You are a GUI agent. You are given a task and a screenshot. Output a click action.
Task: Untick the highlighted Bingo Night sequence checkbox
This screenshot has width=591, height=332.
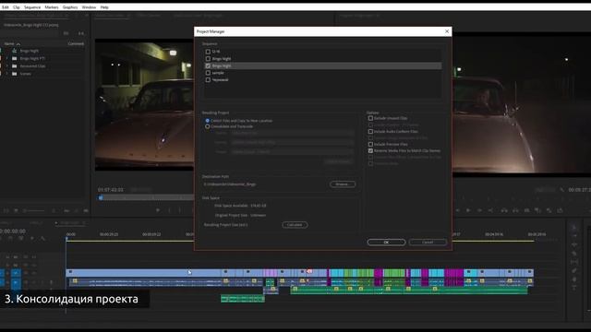tap(208, 65)
